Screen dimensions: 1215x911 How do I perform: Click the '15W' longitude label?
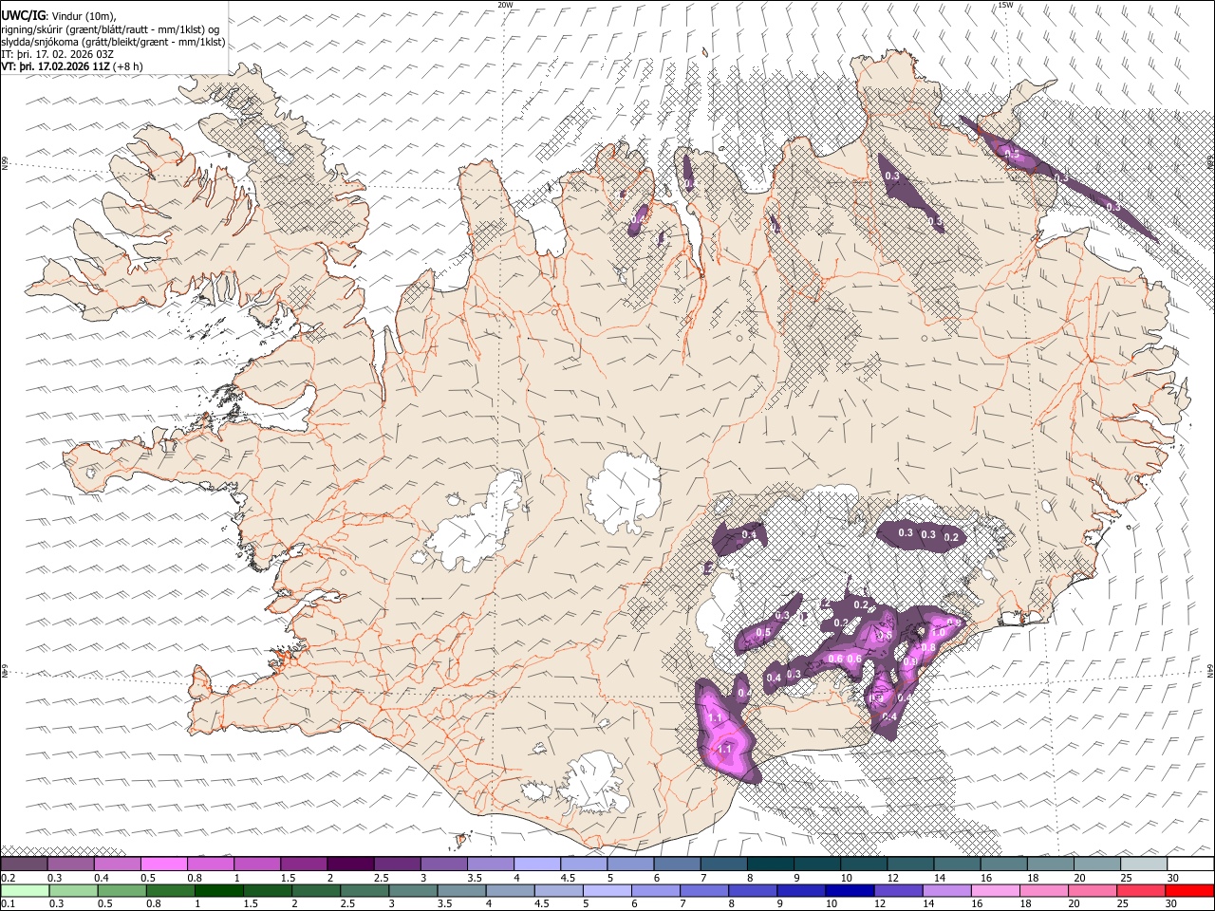tap(1005, 5)
